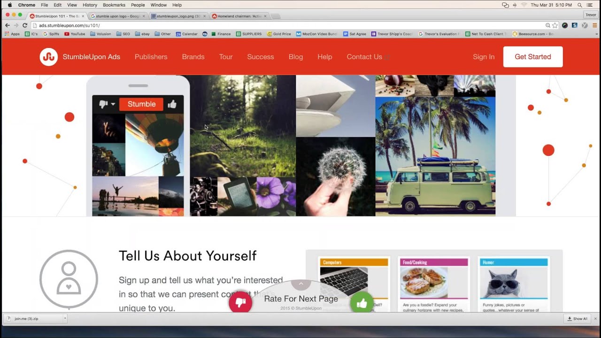
Task: Open the YouTube bookmark on the bookmarks bar
Action: (75, 33)
